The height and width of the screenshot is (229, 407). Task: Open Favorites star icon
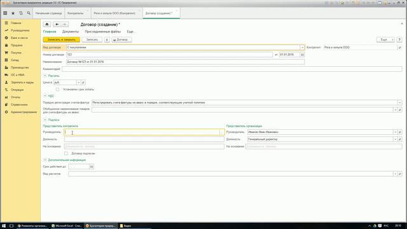pyautogui.click(x=13, y=13)
